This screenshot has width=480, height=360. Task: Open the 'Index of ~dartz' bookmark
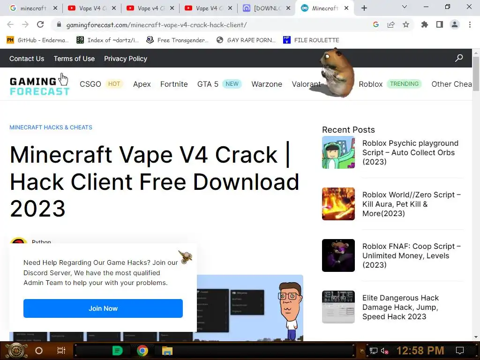(107, 40)
